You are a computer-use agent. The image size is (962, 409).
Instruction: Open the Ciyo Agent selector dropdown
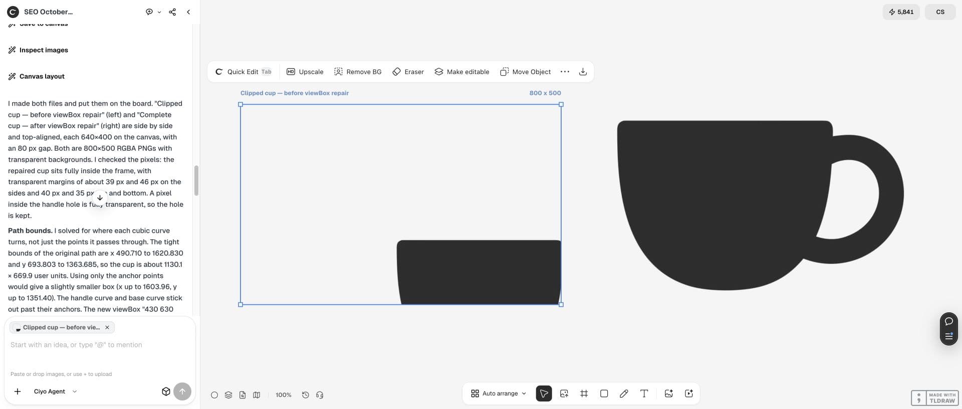tap(55, 391)
